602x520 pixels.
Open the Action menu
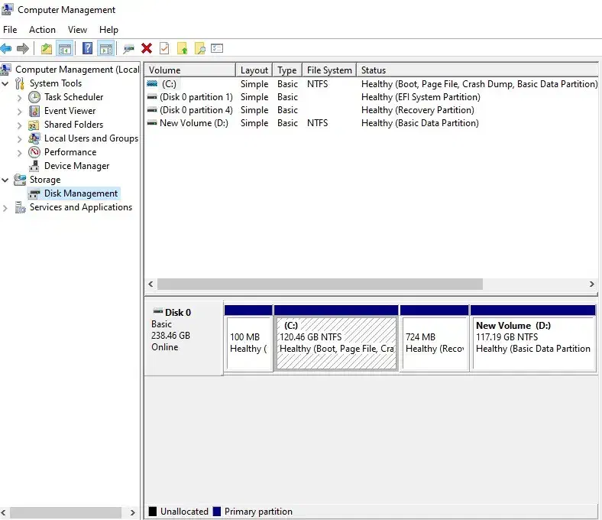(x=42, y=30)
